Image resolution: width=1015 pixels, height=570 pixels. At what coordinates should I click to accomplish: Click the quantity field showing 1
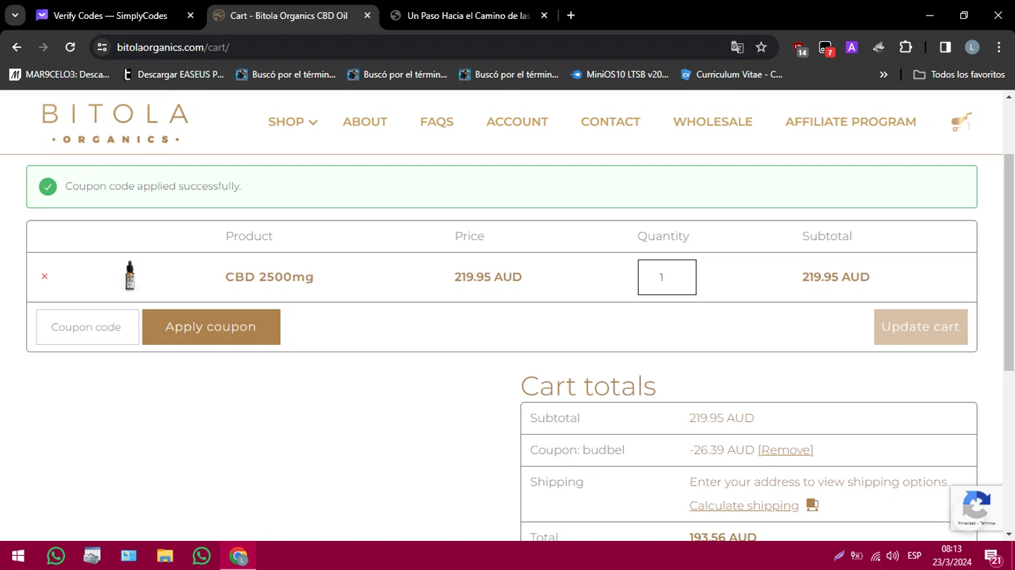coord(667,277)
